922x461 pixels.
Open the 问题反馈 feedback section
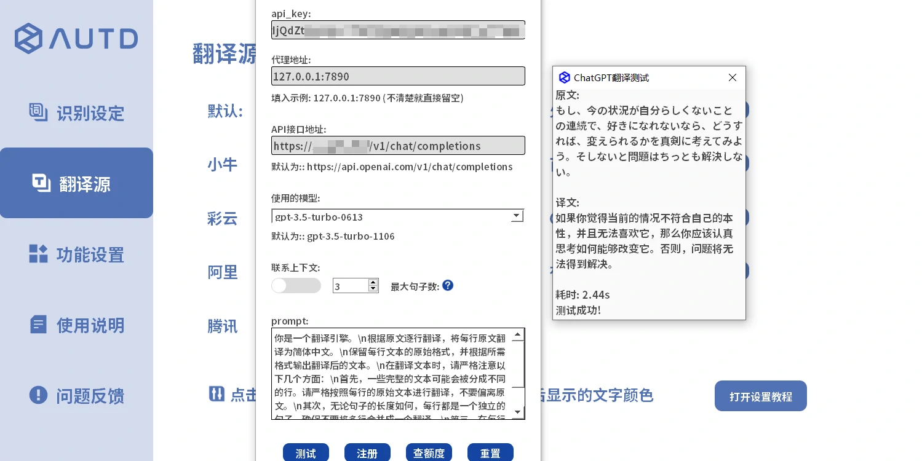(76, 396)
